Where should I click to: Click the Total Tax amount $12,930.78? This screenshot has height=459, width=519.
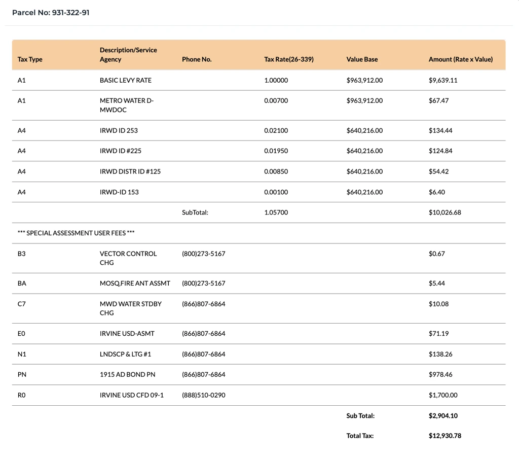tap(444, 436)
